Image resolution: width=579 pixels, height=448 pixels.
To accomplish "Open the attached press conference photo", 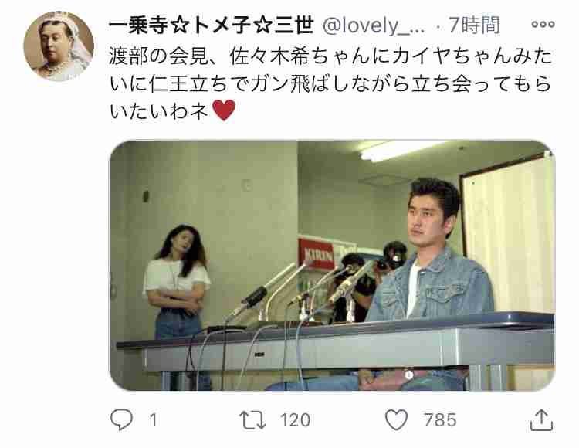I will click(x=332, y=265).
